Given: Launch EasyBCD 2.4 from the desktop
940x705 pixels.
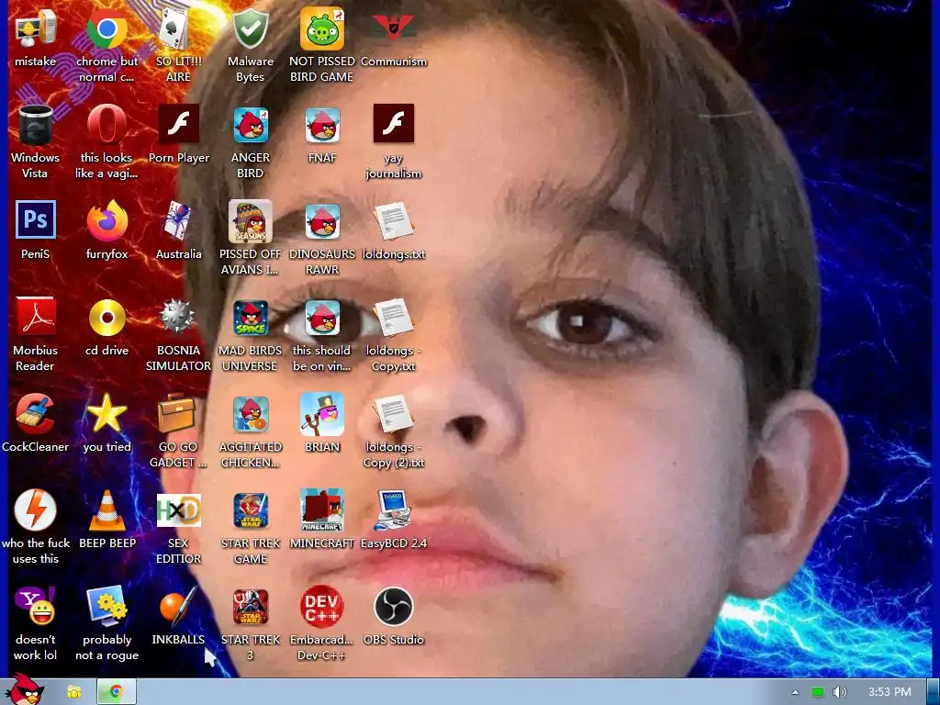Looking at the screenshot, I should tap(393, 510).
